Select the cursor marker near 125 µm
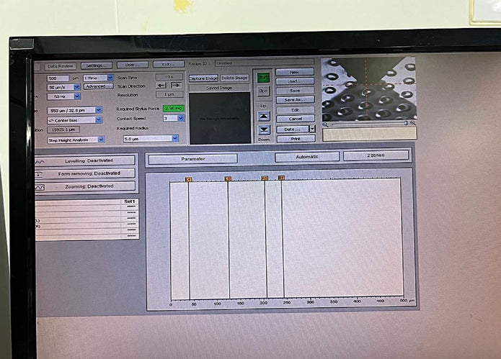 click(228, 179)
